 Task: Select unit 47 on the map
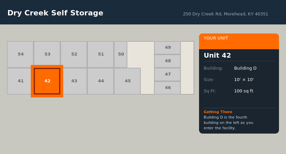click(x=168, y=74)
